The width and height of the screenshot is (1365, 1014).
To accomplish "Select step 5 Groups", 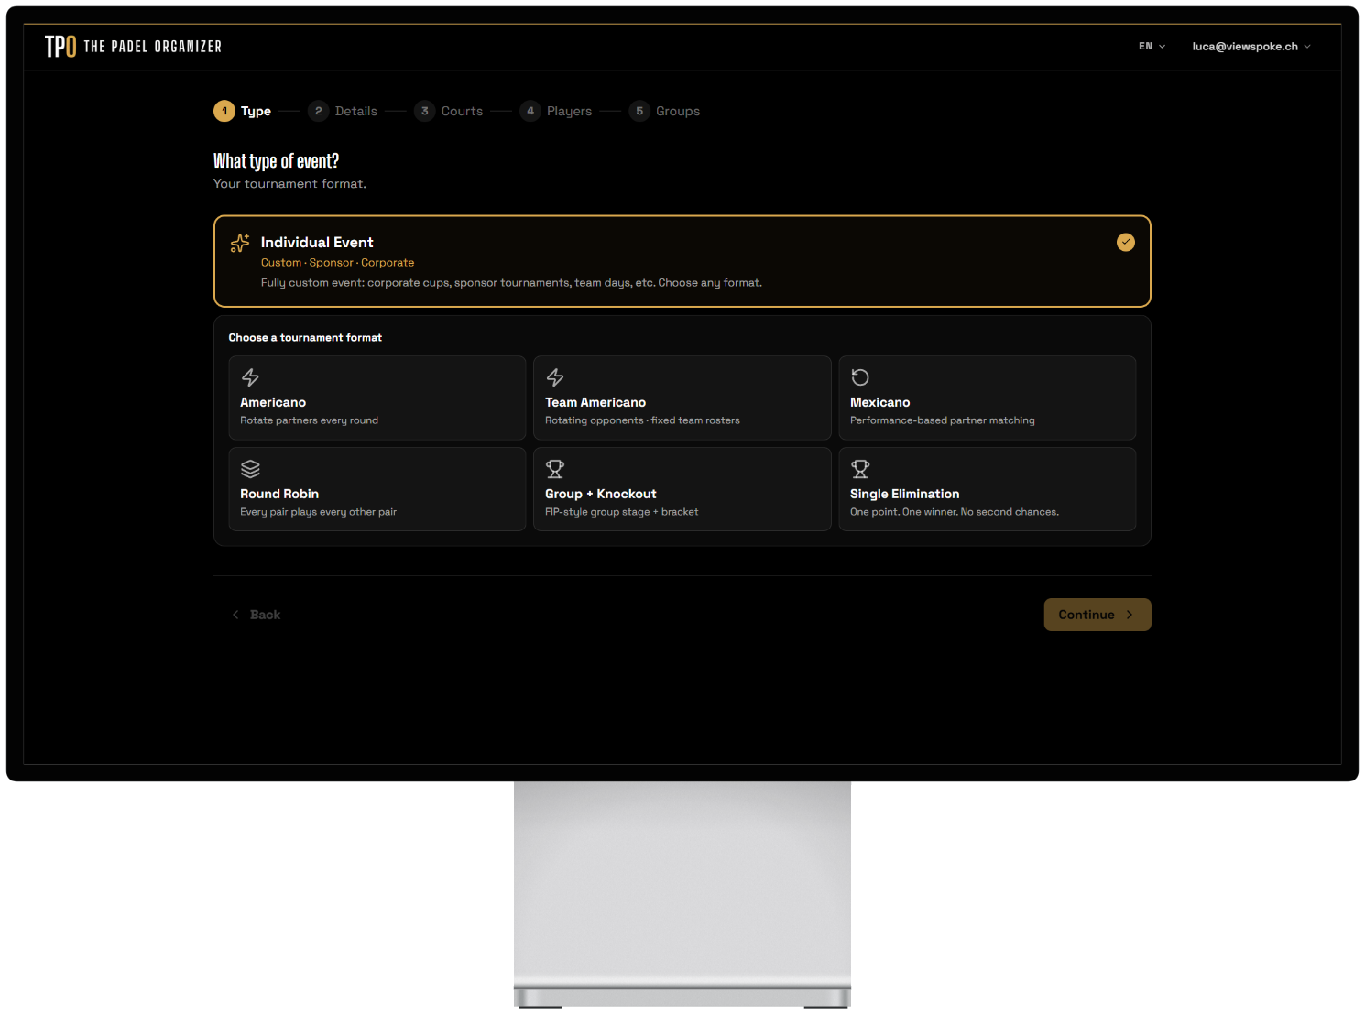I will tap(664, 111).
